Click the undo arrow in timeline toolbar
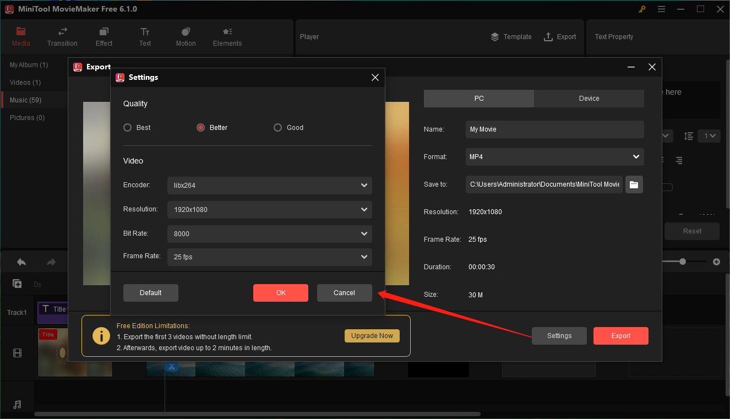The height and width of the screenshot is (419, 730). 21,262
